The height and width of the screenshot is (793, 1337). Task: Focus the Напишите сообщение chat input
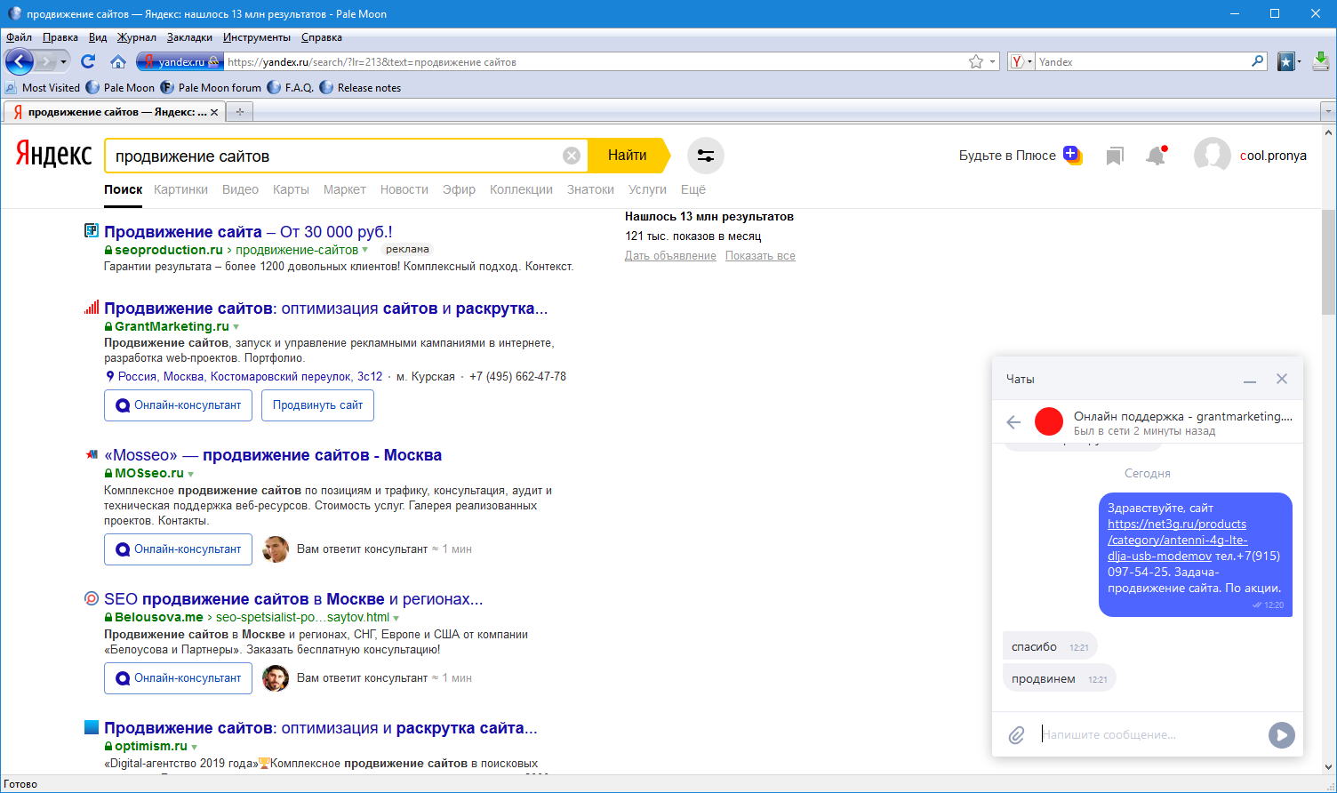1151,735
